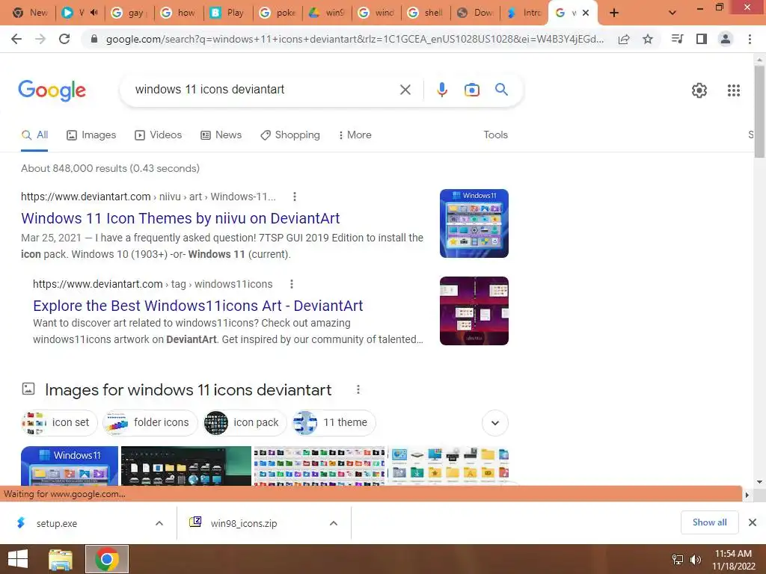
Task: Switch to the Play browser tab
Action: click(229, 13)
